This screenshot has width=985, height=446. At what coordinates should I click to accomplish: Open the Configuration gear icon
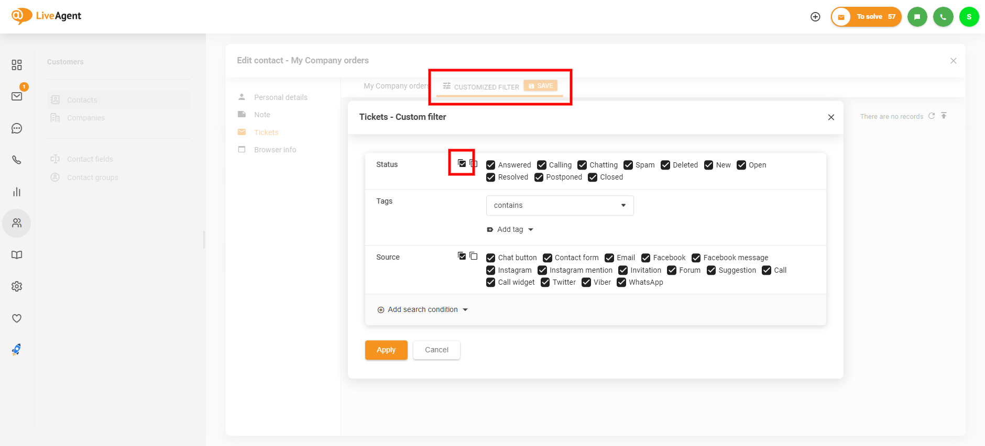coord(17,286)
